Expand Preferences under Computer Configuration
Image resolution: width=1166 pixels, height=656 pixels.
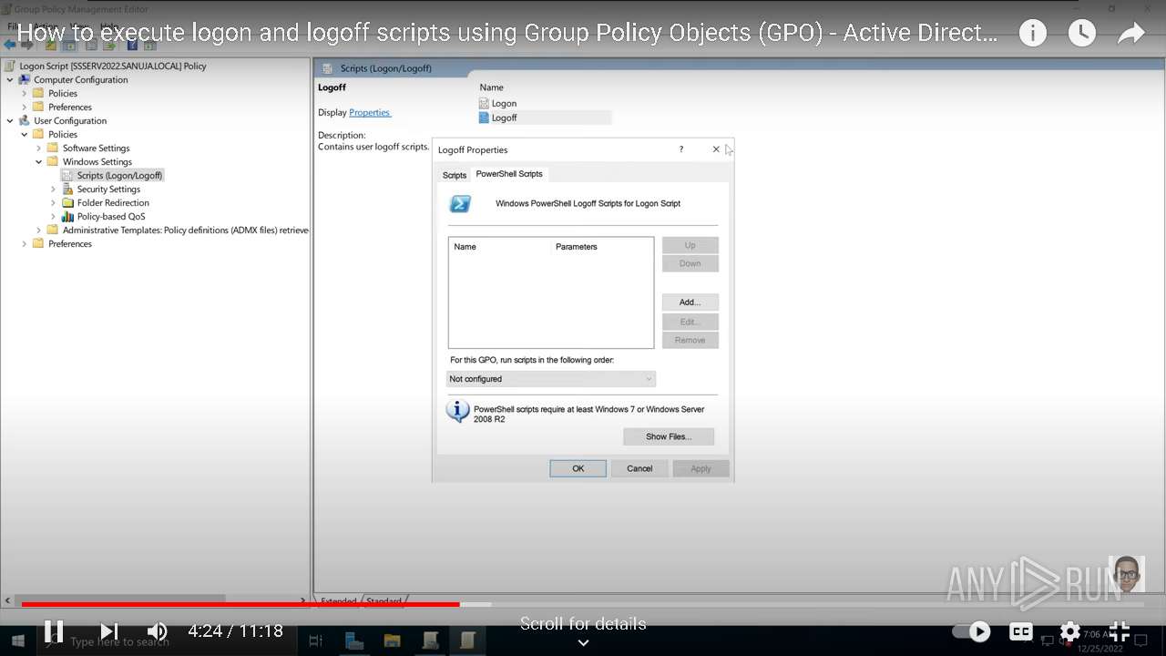pyautogui.click(x=25, y=107)
